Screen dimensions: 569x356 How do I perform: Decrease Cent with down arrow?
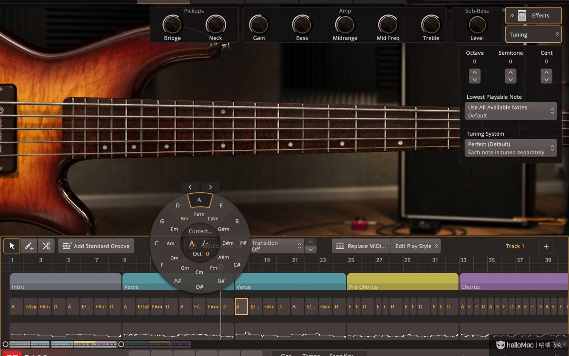pyautogui.click(x=546, y=80)
